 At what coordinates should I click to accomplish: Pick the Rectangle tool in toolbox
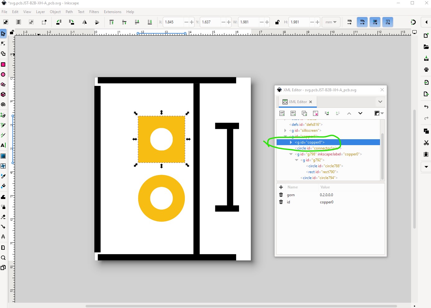[x=3, y=64]
